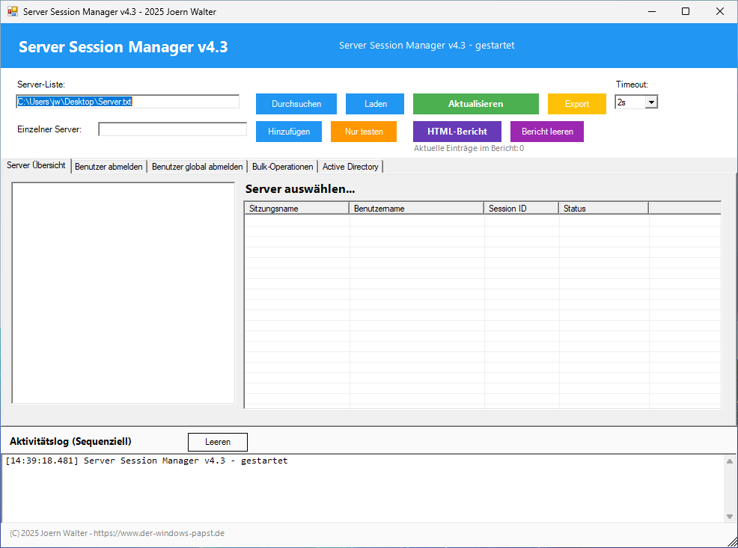Select the Benutzer global abmelden tab
This screenshot has width=738, height=548.
197,166
